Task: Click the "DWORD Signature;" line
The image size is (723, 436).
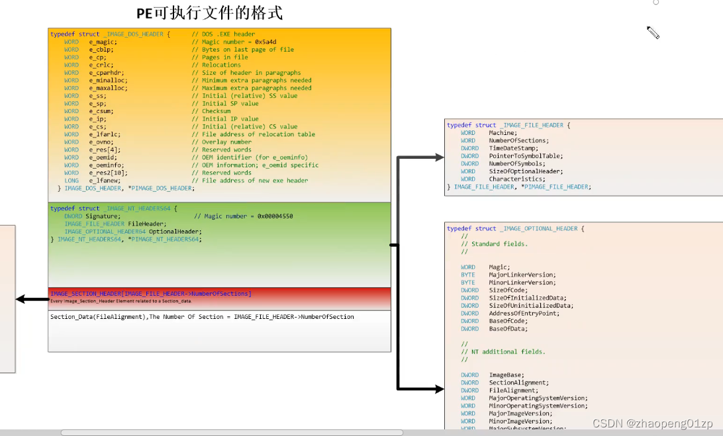Action: pyautogui.click(x=92, y=216)
